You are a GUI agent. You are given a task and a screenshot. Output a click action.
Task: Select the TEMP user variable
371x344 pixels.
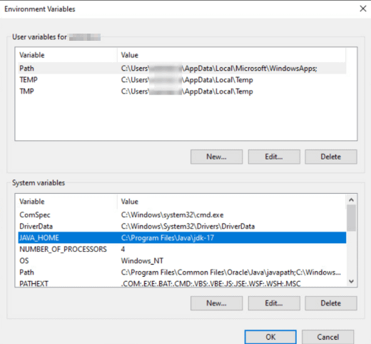[x=182, y=80]
